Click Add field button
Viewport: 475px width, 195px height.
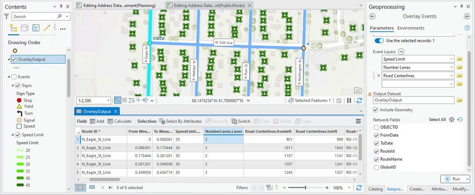(97, 121)
